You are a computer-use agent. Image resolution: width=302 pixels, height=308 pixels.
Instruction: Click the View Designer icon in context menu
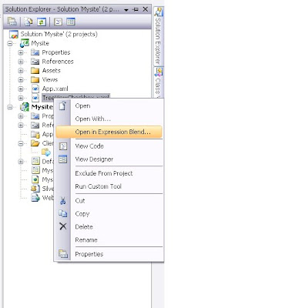pyautogui.click(x=63, y=159)
